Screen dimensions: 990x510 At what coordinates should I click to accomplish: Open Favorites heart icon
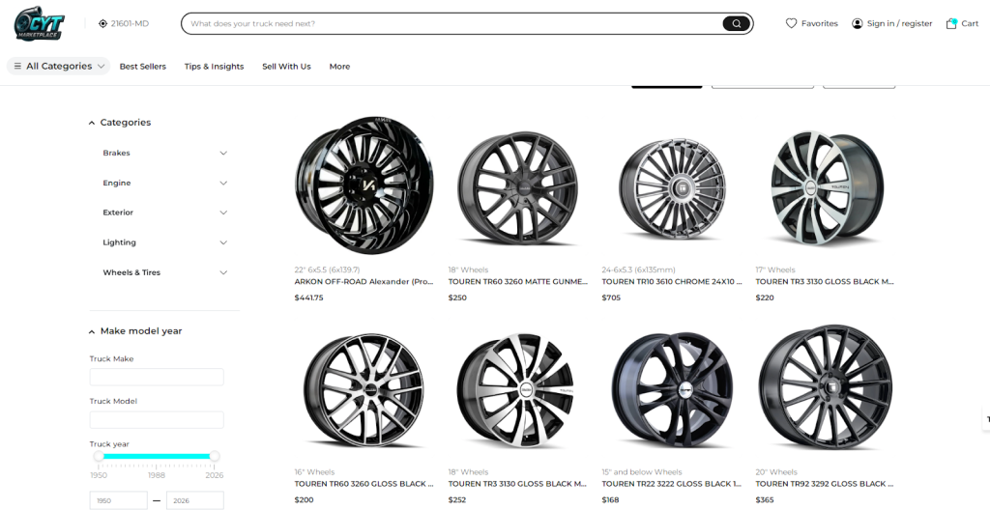[791, 23]
